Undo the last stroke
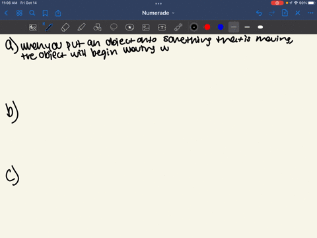The width and height of the screenshot is (317, 238). [259, 13]
